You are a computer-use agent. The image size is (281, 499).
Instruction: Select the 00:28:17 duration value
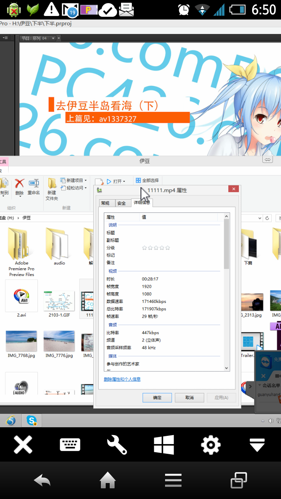pyautogui.click(x=150, y=279)
